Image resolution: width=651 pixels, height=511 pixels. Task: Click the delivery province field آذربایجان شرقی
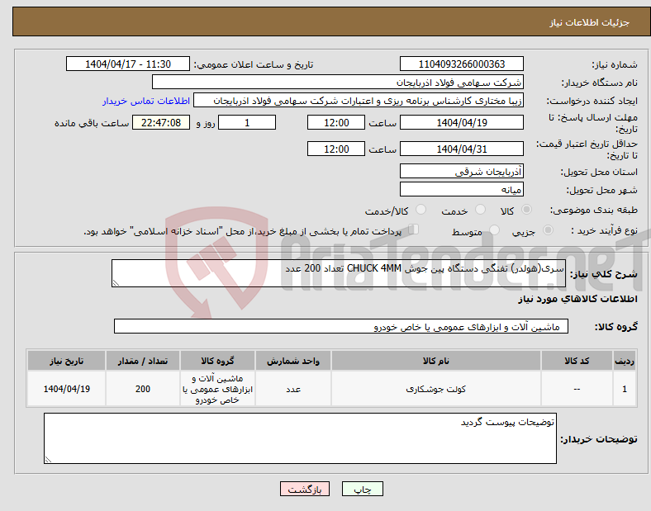pos(462,171)
